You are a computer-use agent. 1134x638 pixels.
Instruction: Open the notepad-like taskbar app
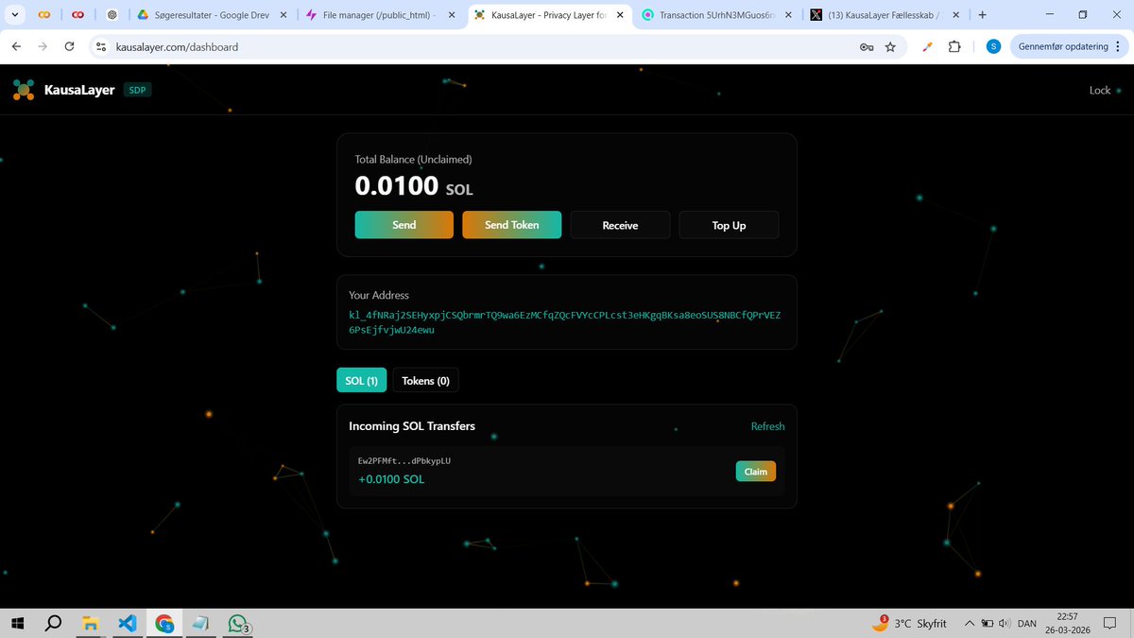click(200, 624)
